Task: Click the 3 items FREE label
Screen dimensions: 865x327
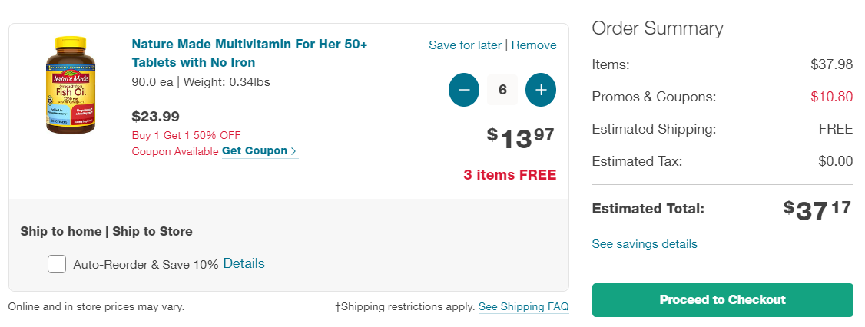Action: point(510,175)
